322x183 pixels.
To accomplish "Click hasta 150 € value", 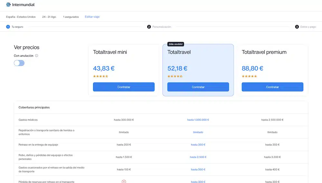I will (x=124, y=170).
